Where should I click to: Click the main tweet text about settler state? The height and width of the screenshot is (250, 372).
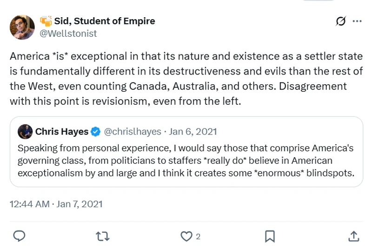[185, 78]
